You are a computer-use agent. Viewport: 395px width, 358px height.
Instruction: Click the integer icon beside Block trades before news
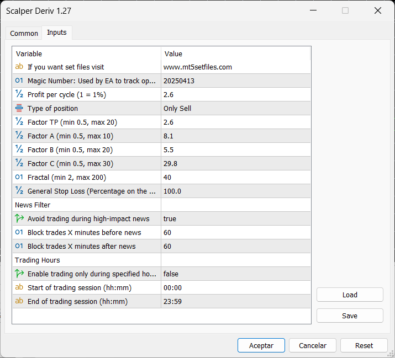click(x=19, y=232)
